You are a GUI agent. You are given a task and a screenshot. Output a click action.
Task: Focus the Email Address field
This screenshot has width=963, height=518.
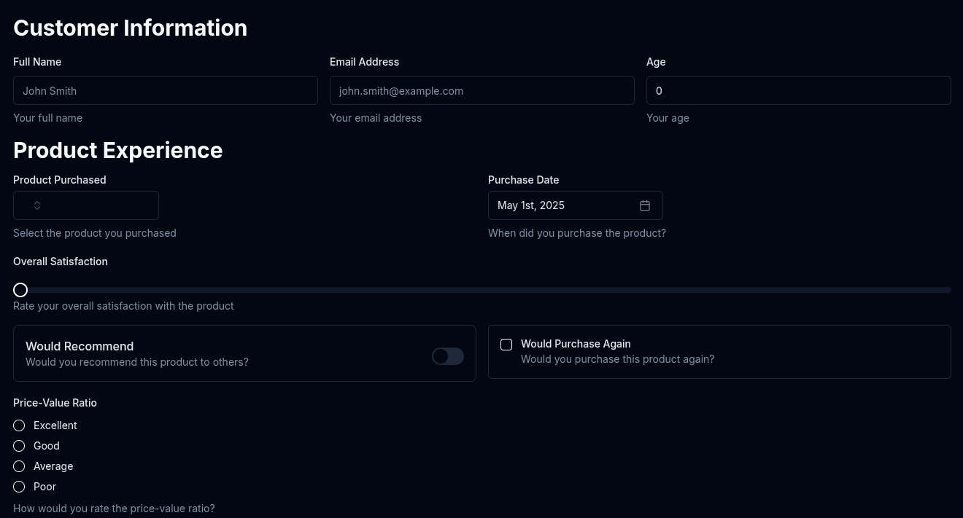pos(482,90)
